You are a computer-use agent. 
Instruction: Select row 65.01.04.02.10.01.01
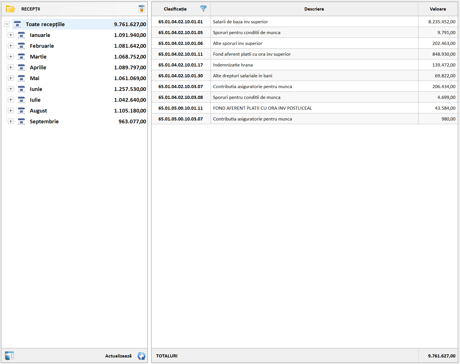(x=305, y=22)
